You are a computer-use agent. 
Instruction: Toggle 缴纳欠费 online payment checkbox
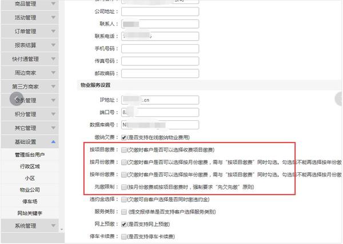(124, 137)
